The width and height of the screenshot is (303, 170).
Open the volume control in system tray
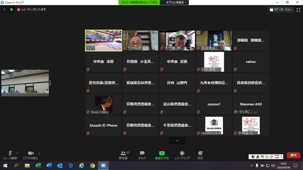[x=273, y=166]
